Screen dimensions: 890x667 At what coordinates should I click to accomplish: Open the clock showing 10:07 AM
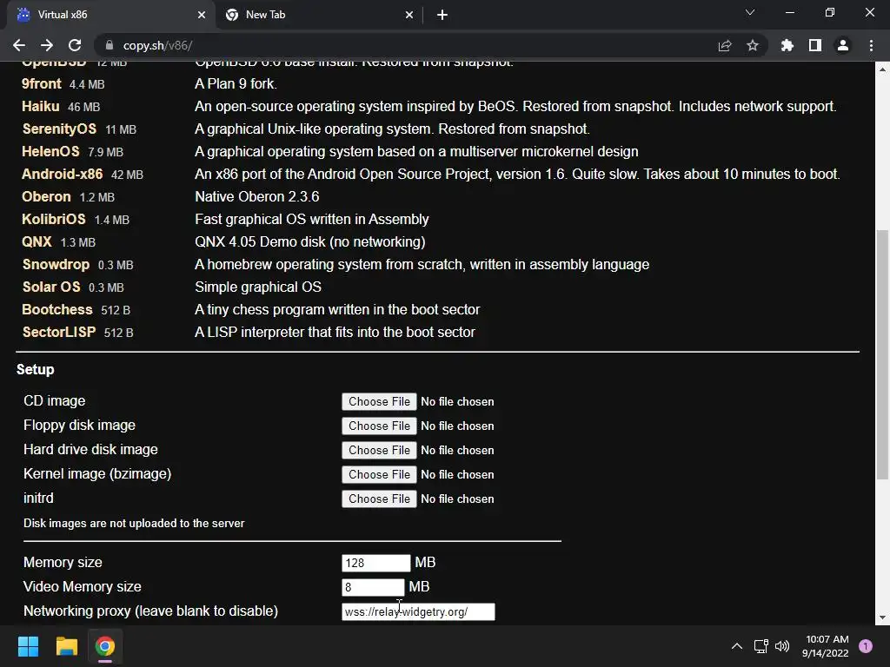point(826,646)
